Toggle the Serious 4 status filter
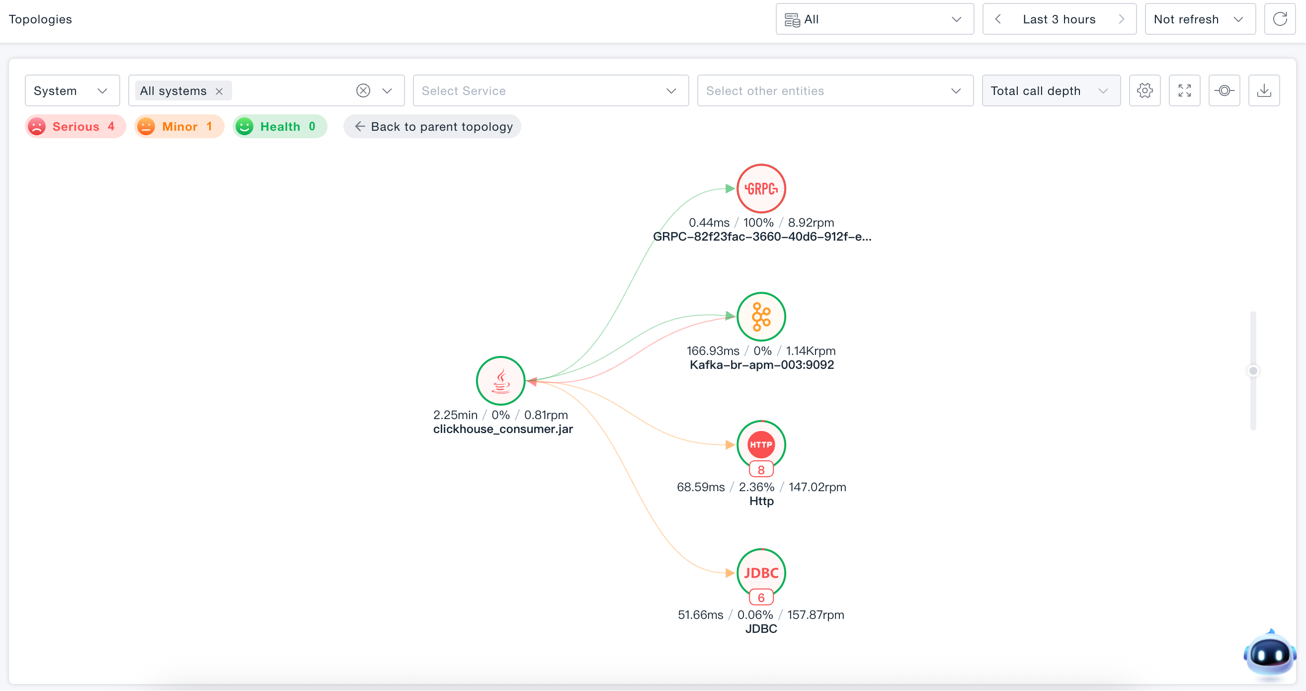 point(75,126)
